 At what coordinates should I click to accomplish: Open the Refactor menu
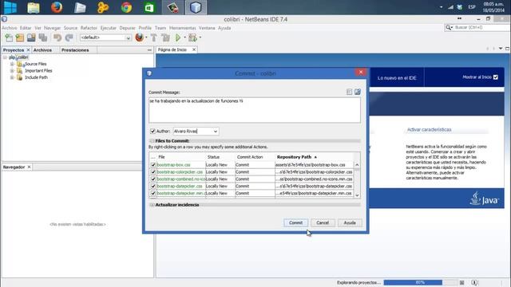tap(89, 28)
